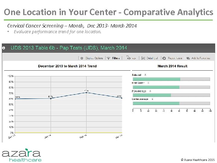This screenshot has width=217, height=163.
Task: Click the 'Jan 14' x-axis label
Action: click(x=48, y=136)
